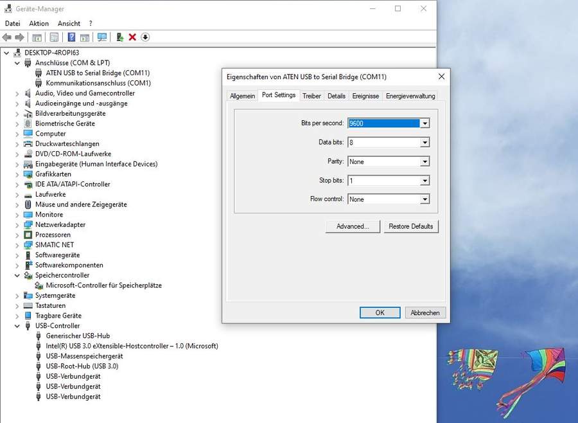The width and height of the screenshot is (578, 423).
Task: Open the Ansicht menu
Action: click(x=69, y=23)
